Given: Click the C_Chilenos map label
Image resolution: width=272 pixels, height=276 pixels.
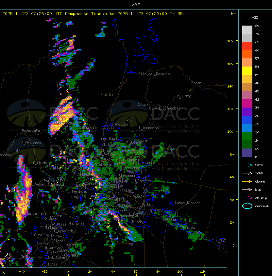Looking at the screenshot, I should pos(31,143).
